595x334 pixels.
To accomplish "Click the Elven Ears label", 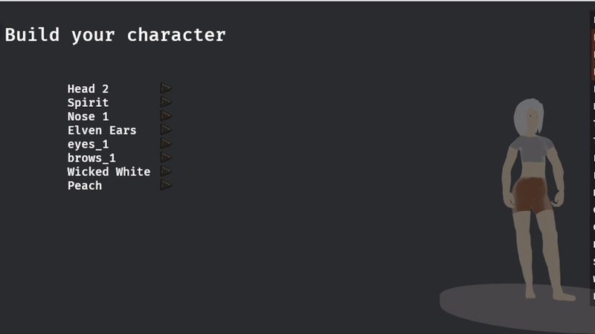I will click(102, 131).
